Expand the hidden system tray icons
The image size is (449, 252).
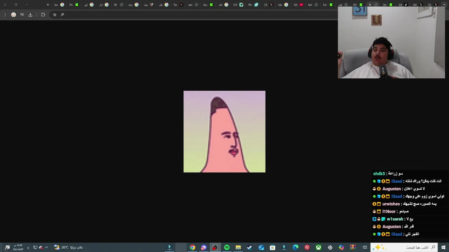46,247
